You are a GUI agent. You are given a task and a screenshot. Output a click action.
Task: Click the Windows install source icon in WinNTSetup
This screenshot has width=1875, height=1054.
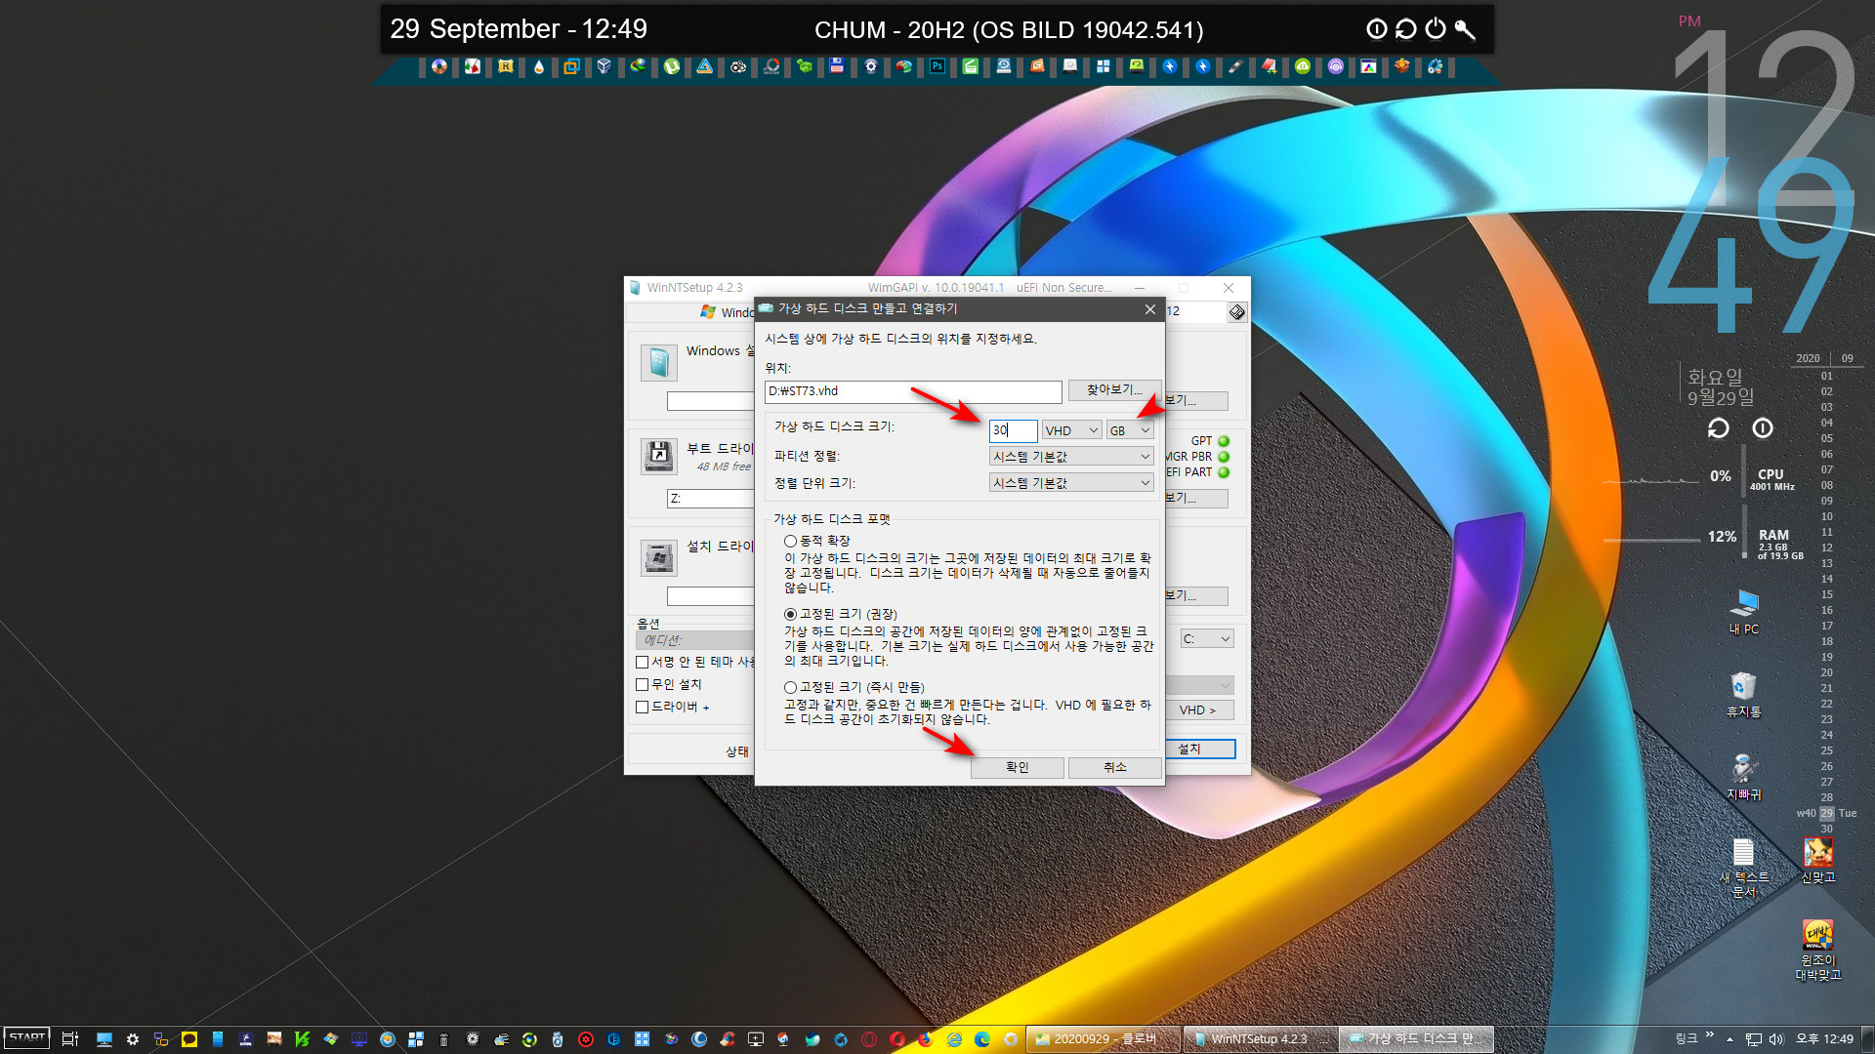pos(659,362)
